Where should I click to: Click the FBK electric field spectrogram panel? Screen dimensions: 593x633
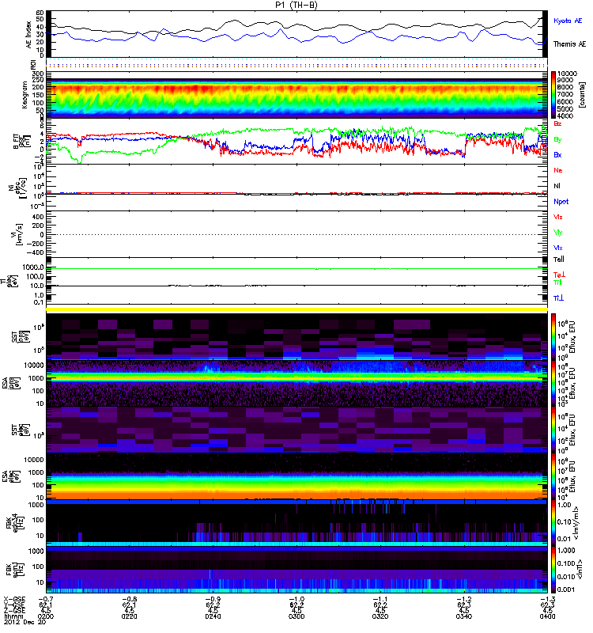[296, 523]
